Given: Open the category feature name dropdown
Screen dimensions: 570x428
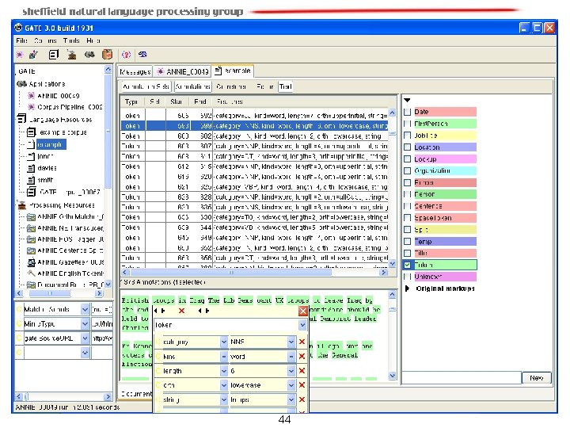Looking at the screenshot, I should pyautogui.click(x=224, y=342).
